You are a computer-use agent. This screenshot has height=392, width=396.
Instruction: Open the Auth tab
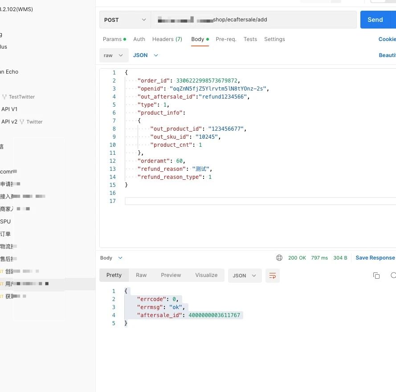(x=139, y=39)
